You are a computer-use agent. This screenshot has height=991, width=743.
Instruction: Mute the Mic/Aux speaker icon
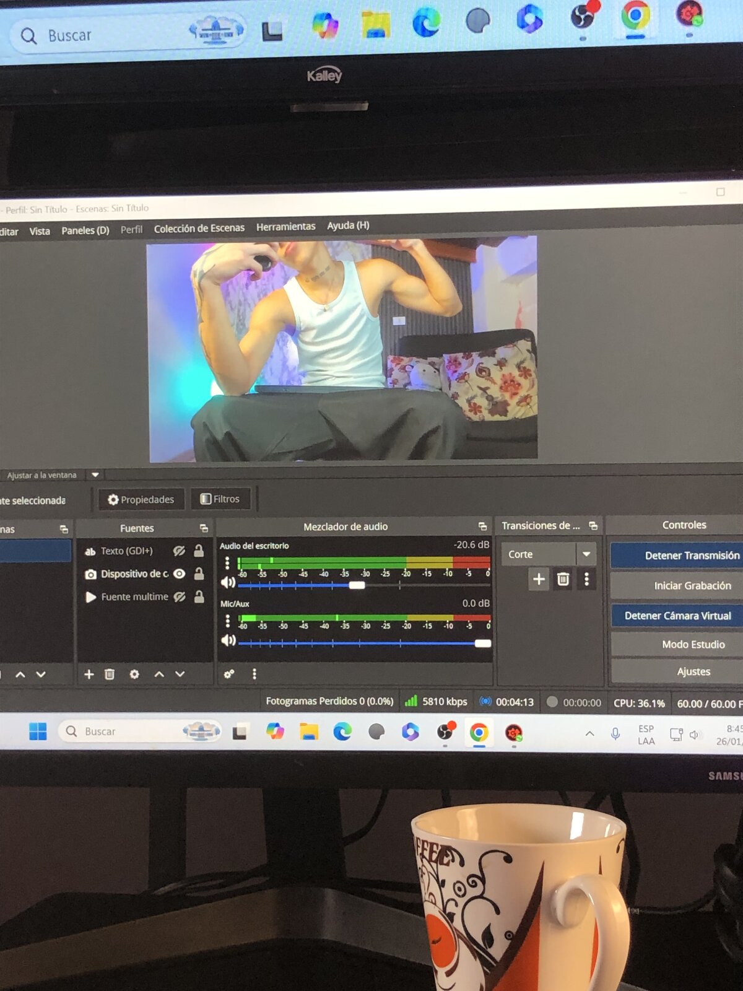(228, 640)
